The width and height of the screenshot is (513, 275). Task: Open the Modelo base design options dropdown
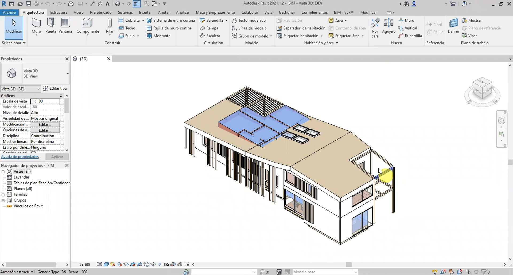coord(355,272)
